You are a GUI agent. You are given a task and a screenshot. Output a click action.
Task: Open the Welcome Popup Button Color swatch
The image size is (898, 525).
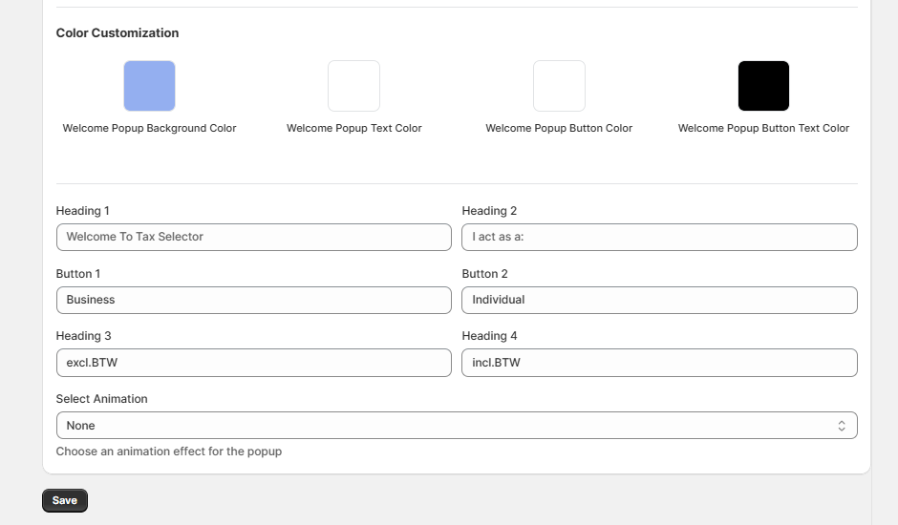tap(559, 86)
